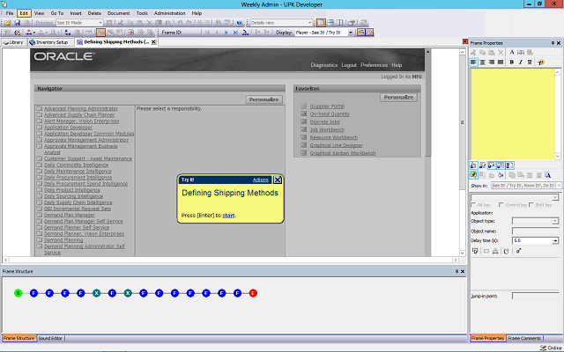564x352 pixels.
Task: Open Advanced Planning Administrator responsibility
Action: pos(81,108)
